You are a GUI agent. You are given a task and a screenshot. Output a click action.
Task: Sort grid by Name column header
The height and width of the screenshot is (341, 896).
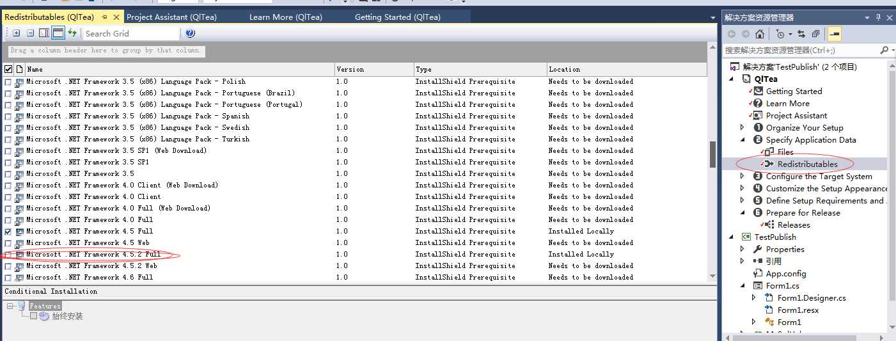179,69
